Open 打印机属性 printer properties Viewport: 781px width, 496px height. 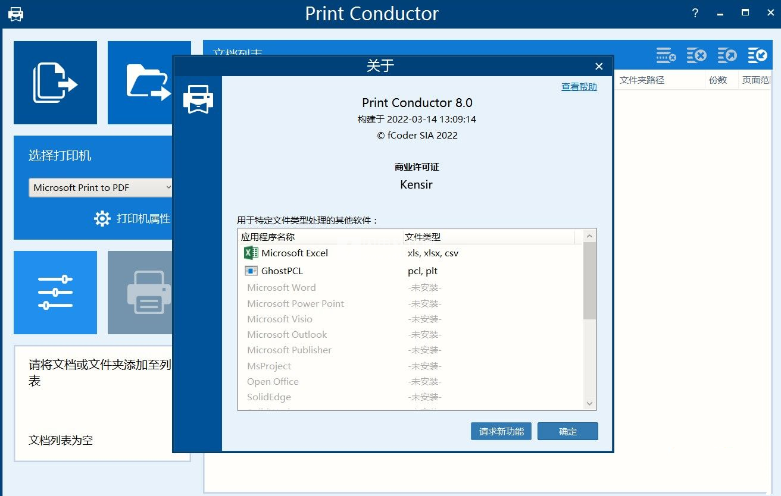point(143,218)
